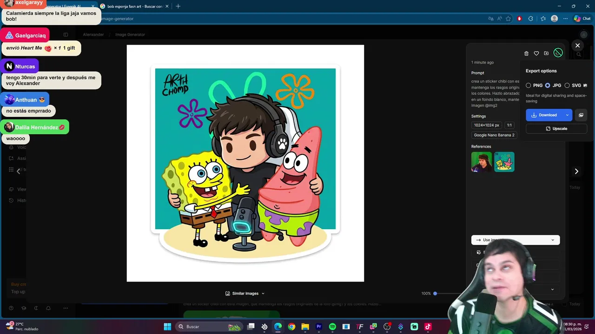
Task: Close the image preview with X
Action: tap(577, 45)
